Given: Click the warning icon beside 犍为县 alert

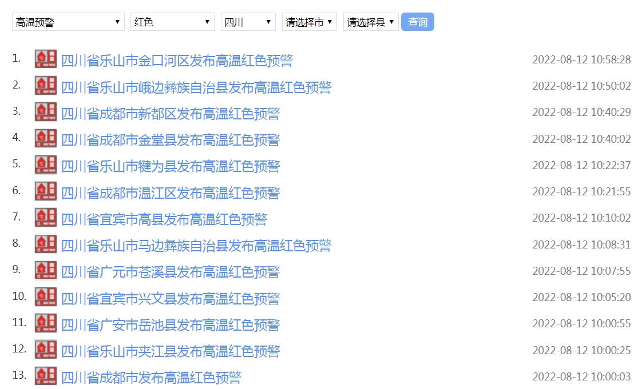Looking at the screenshot, I should coord(46,165).
